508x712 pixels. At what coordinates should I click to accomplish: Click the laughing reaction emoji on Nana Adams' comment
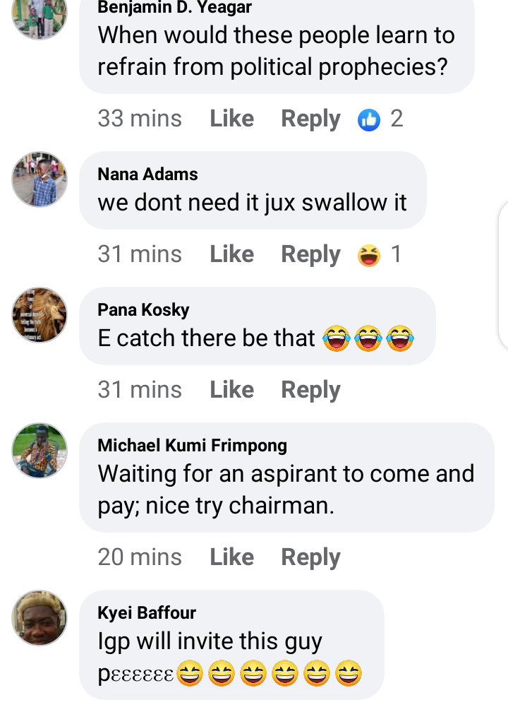pyautogui.click(x=369, y=255)
